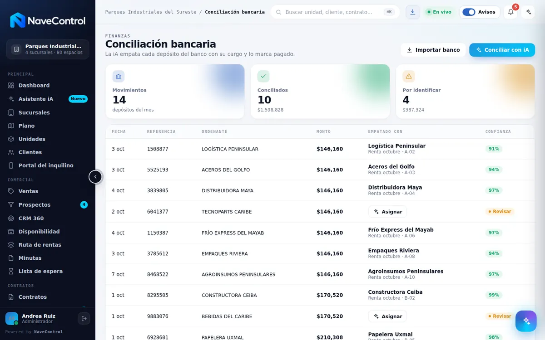Open Clientes from sidebar
Image resolution: width=545 pixels, height=340 pixels.
[x=48, y=152]
